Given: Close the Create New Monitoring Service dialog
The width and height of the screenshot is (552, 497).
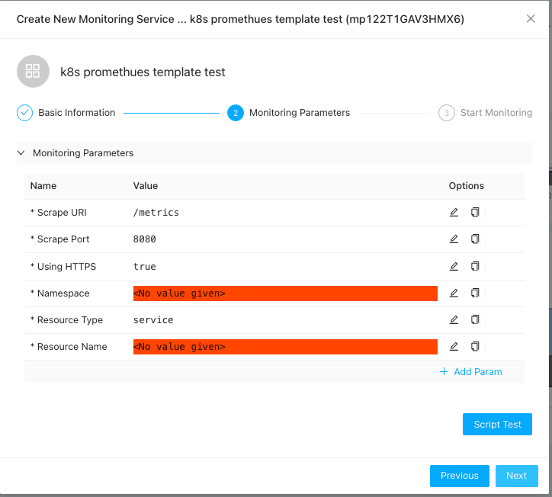Looking at the screenshot, I should click(531, 18).
